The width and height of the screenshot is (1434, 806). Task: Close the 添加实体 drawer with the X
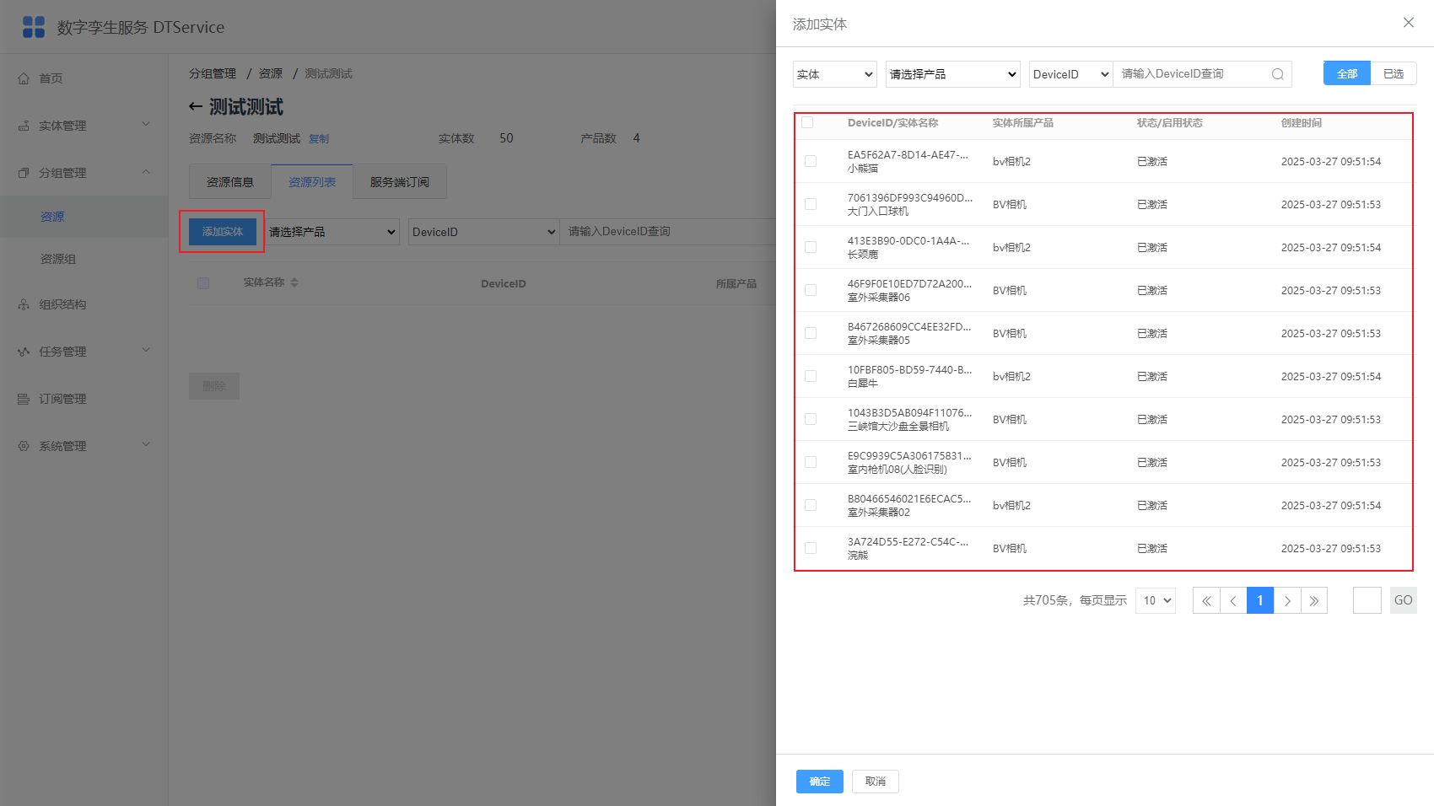click(x=1409, y=23)
